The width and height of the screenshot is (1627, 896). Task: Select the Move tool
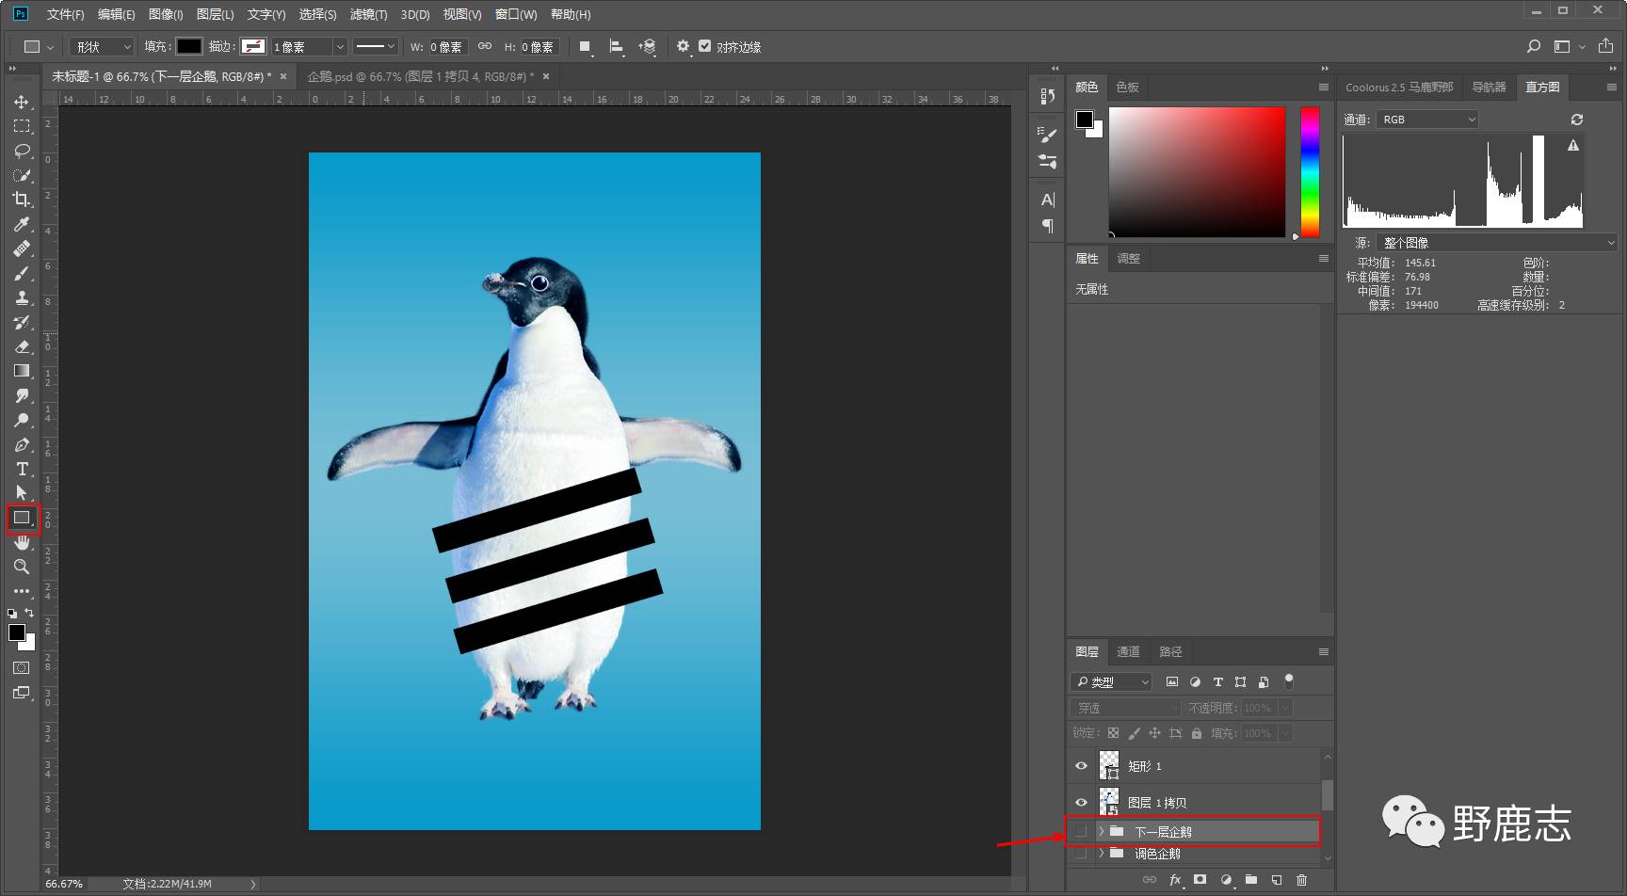[x=22, y=102]
